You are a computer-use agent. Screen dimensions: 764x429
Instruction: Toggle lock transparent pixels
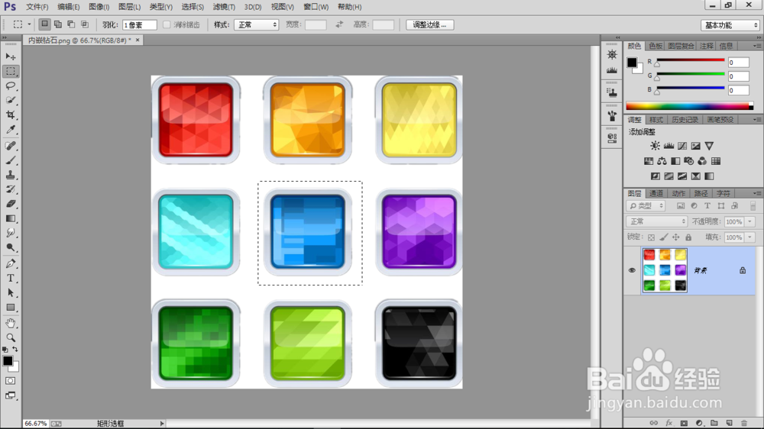coord(651,237)
